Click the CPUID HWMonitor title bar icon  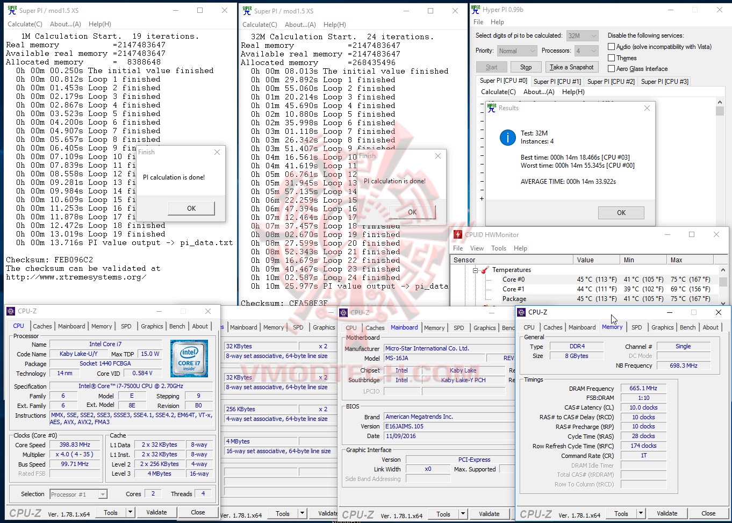click(458, 234)
